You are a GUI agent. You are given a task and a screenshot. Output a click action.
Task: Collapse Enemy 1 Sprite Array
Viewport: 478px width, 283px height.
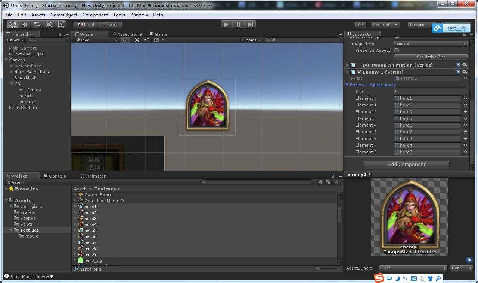[x=347, y=85]
